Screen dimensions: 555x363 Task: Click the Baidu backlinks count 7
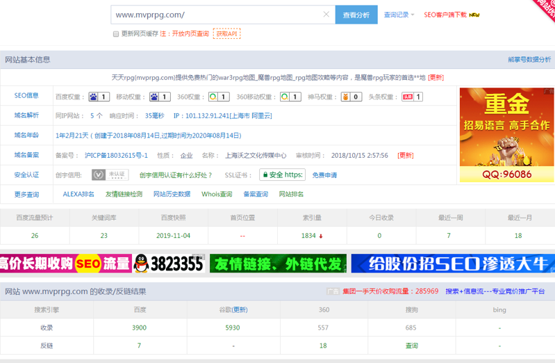tap(139, 346)
